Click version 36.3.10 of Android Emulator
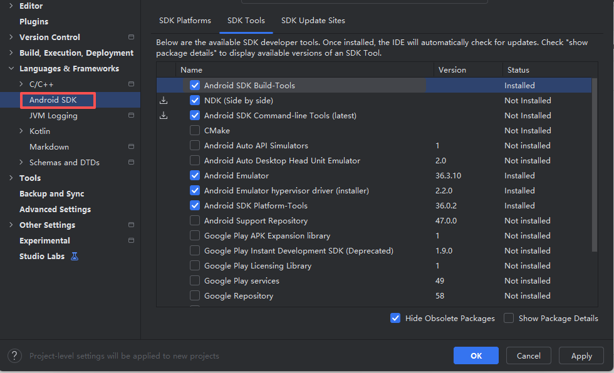Image resolution: width=614 pixels, height=373 pixels. click(x=449, y=176)
